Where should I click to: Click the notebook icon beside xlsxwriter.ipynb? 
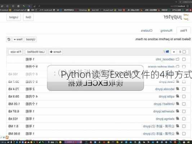pos(178,111)
